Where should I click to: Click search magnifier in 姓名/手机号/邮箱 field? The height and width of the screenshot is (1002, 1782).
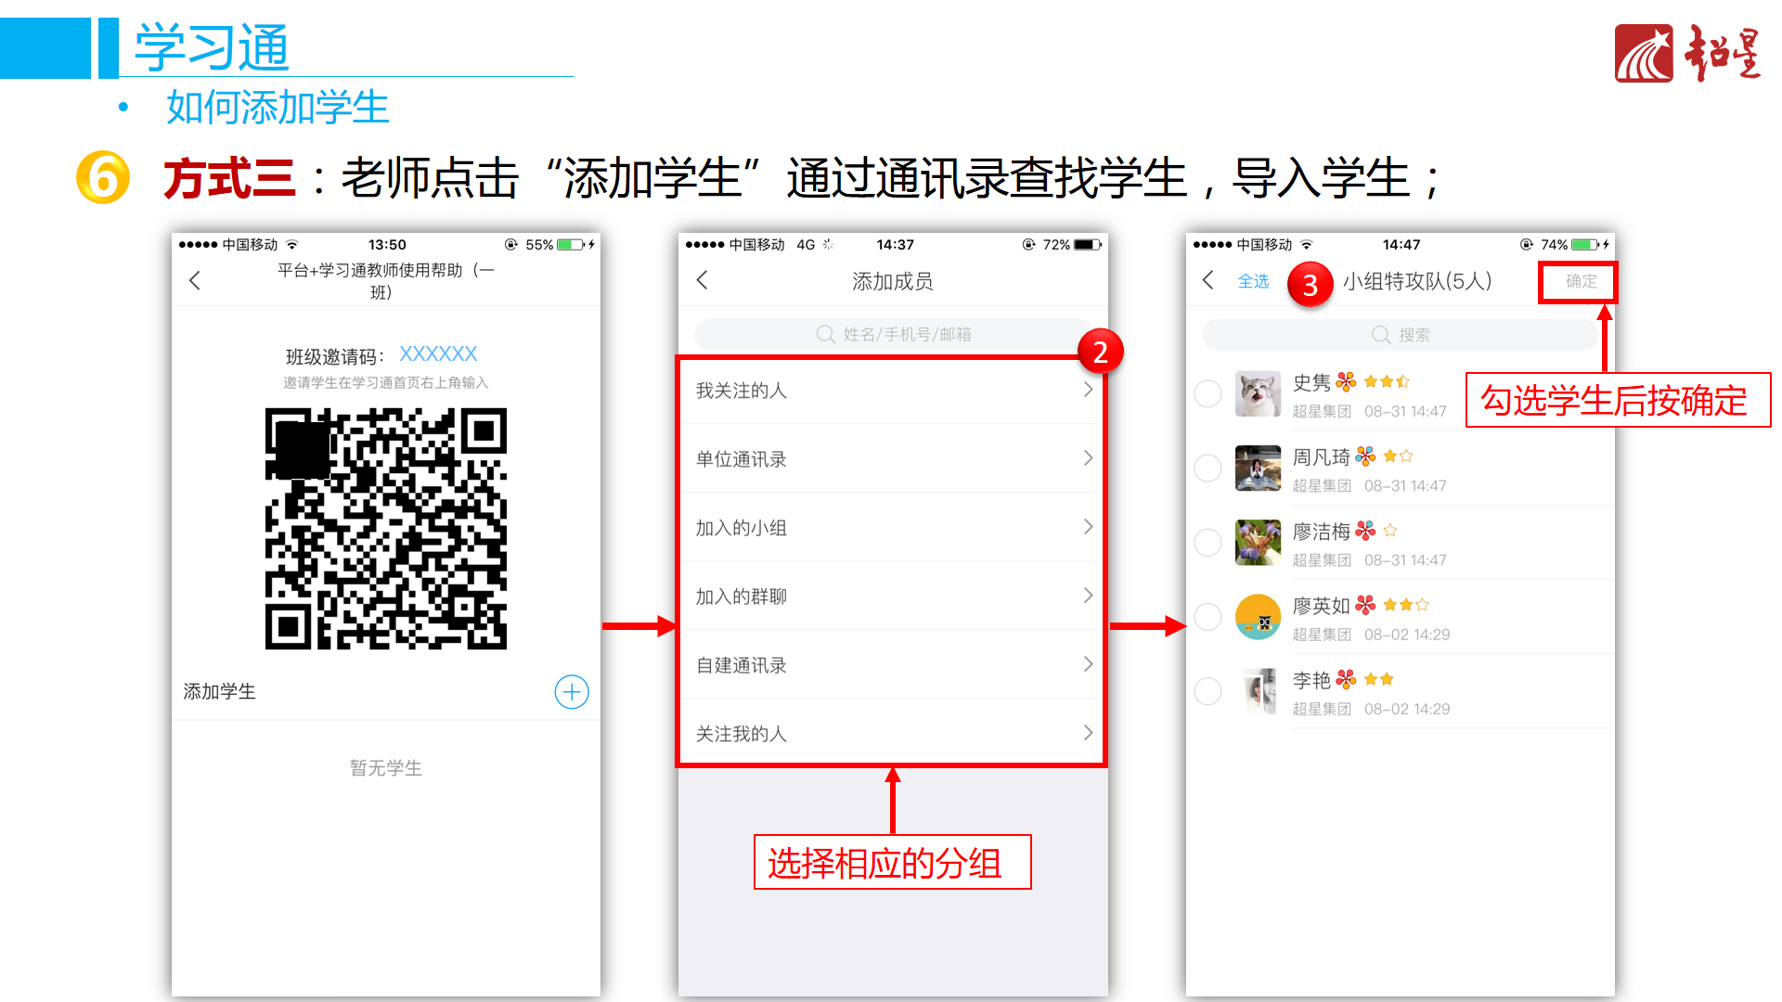tap(825, 334)
